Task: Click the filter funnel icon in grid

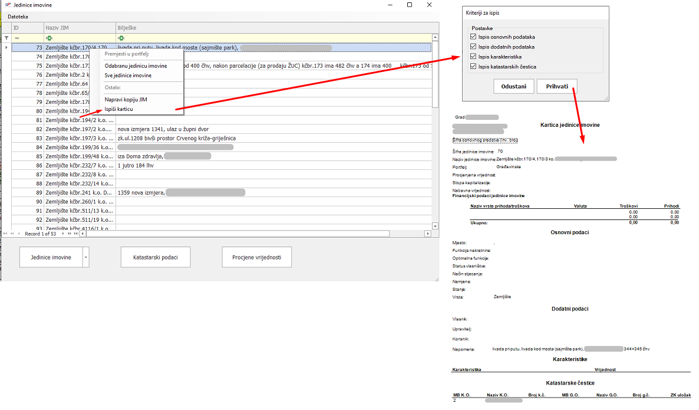Action: click(6, 38)
